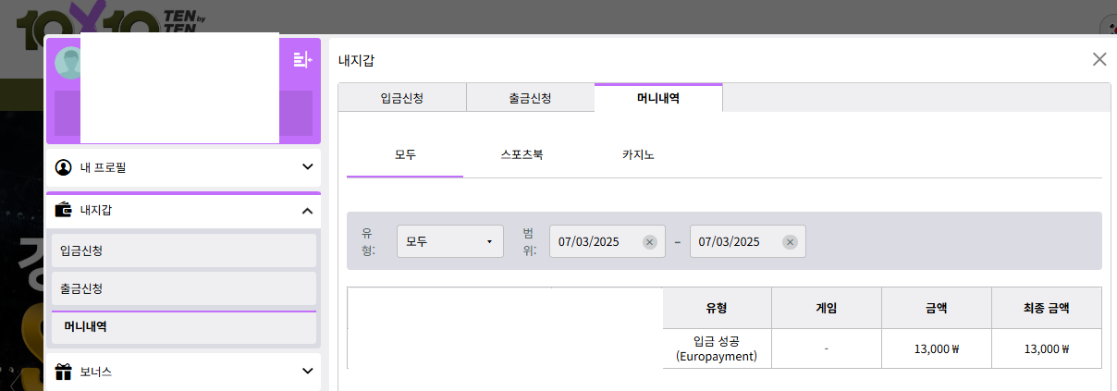Switch to the 출금신청 tab
This screenshot has width=1117, height=391.
[530, 98]
